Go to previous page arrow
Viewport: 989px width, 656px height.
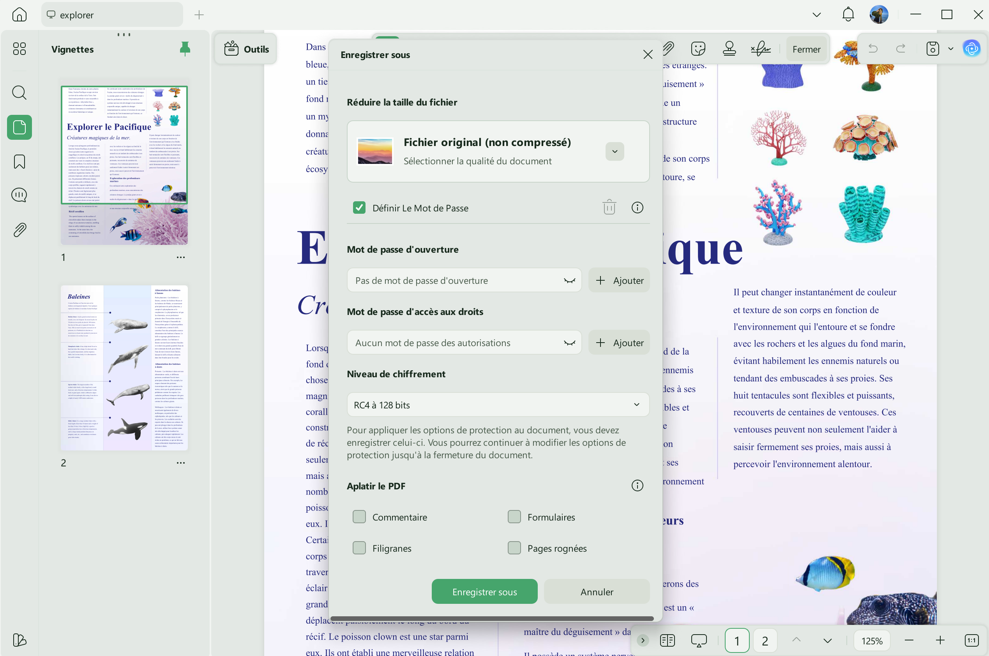[x=796, y=640]
